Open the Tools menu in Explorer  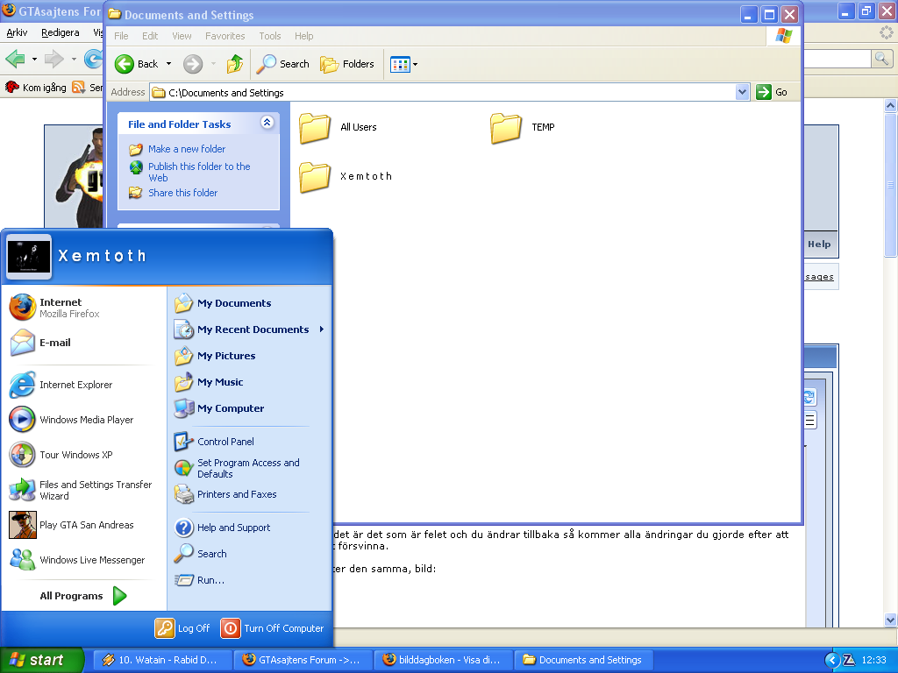270,36
